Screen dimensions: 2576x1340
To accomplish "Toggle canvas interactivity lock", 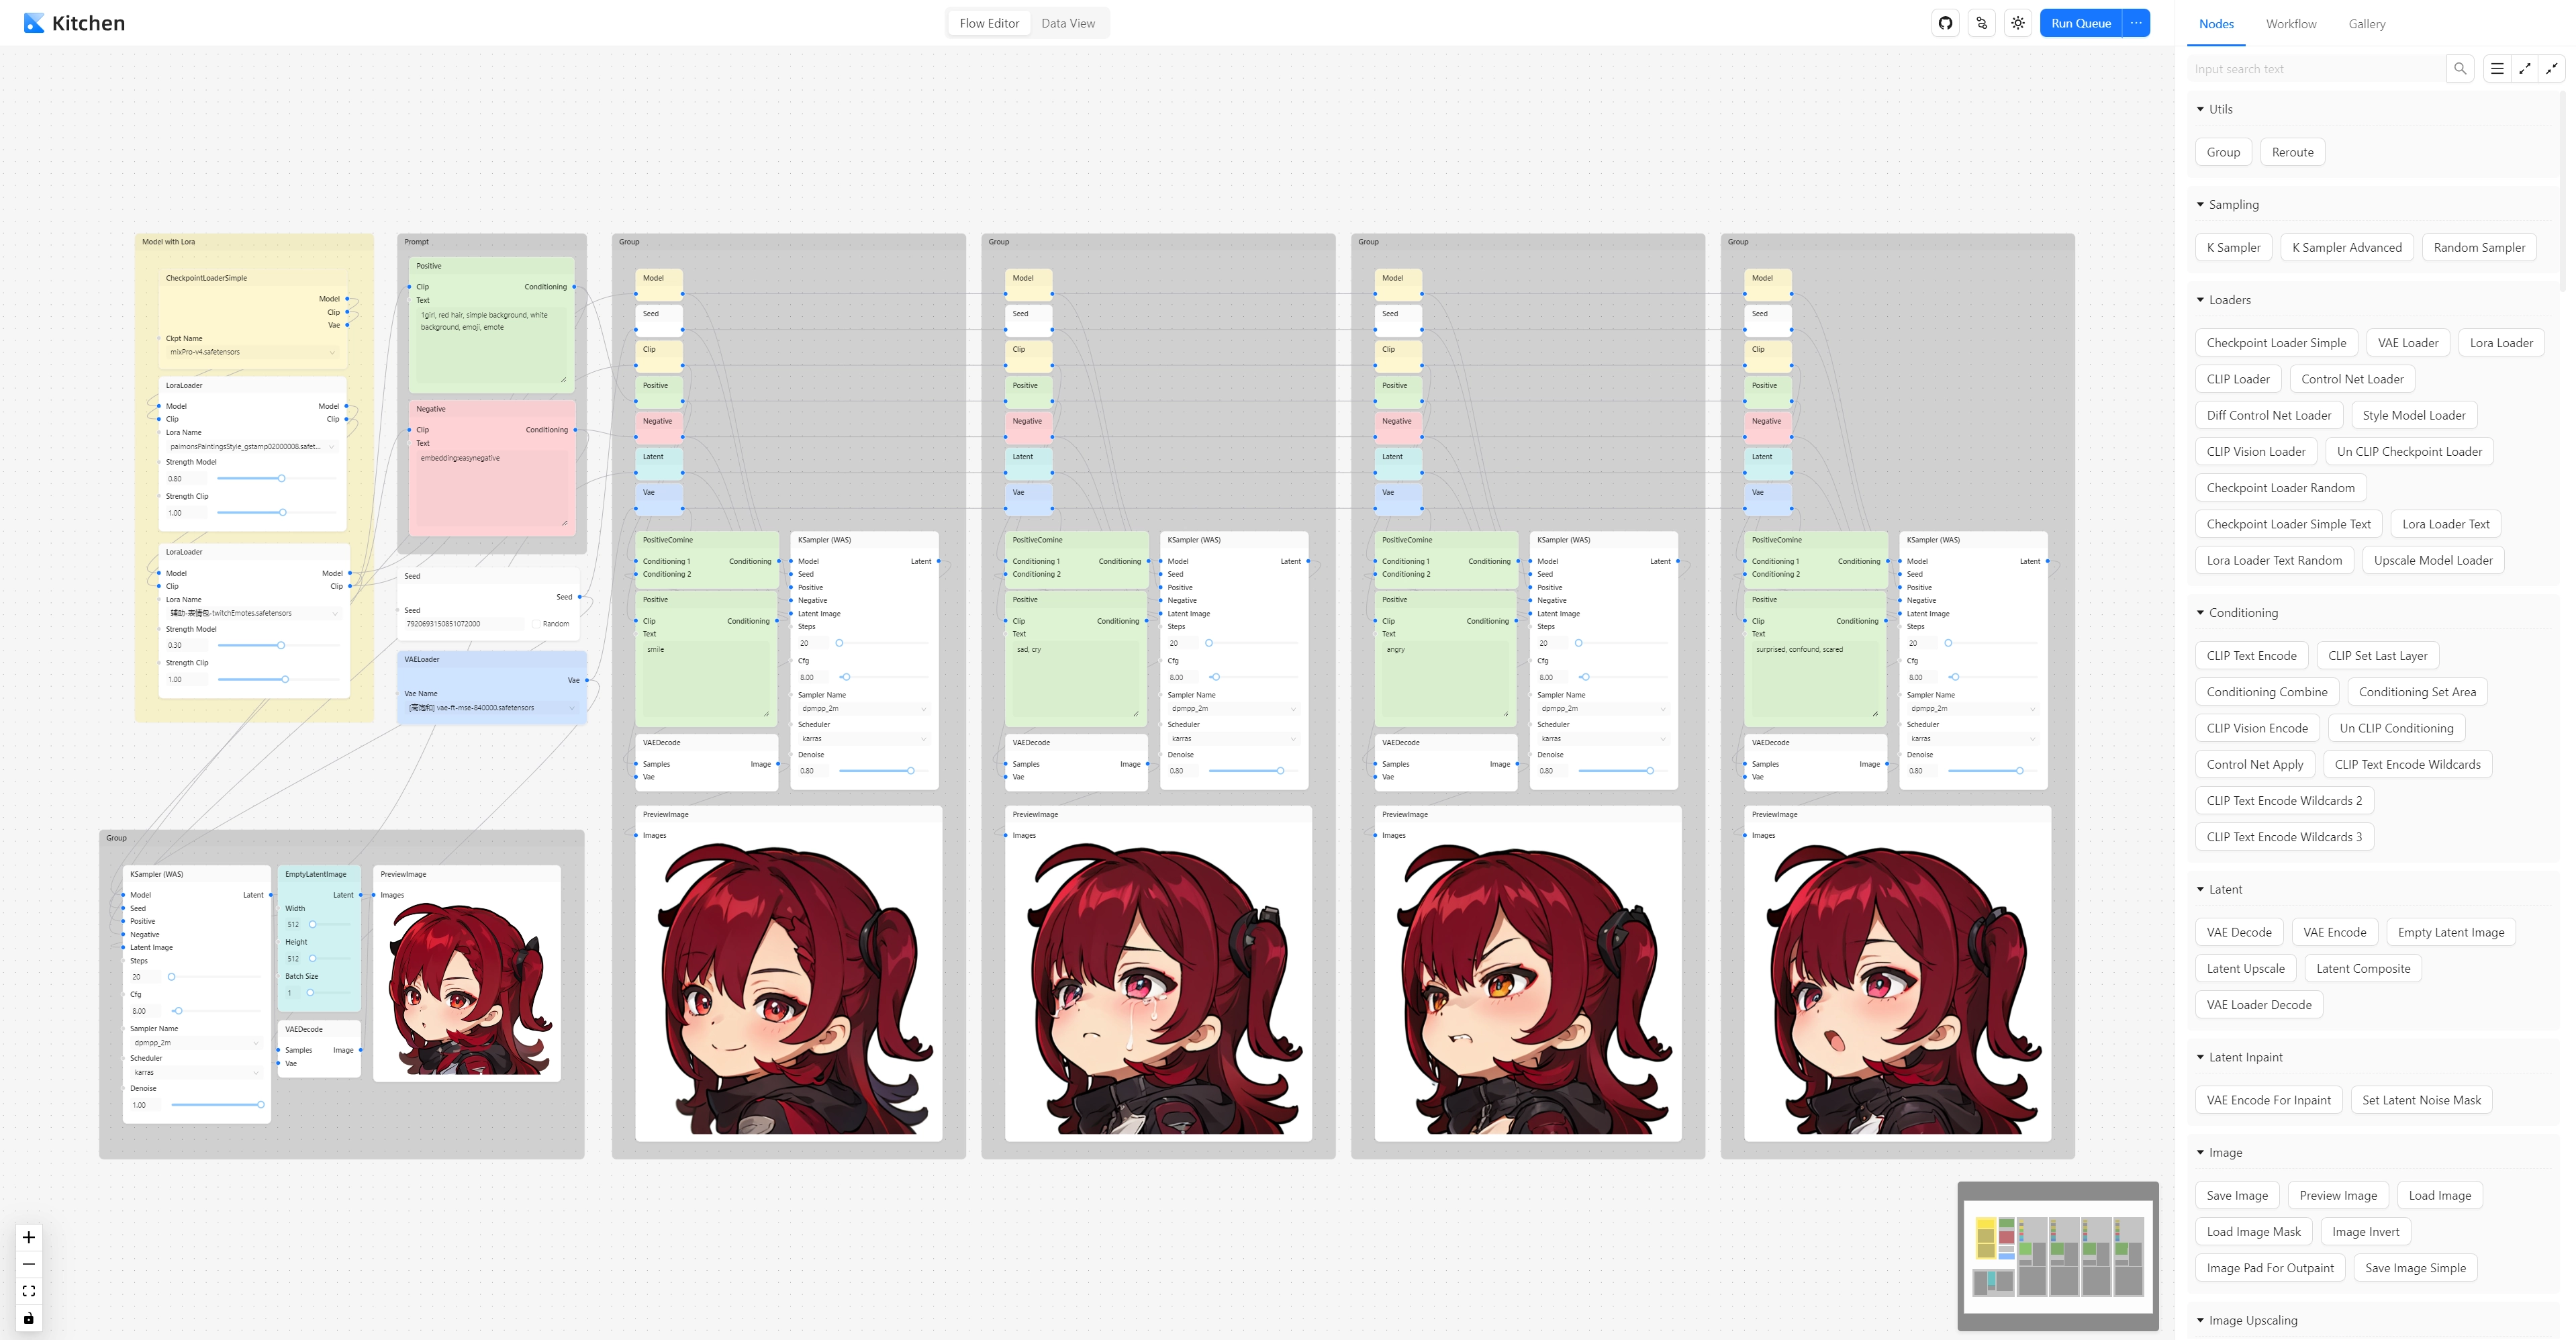I will tap(29, 1318).
